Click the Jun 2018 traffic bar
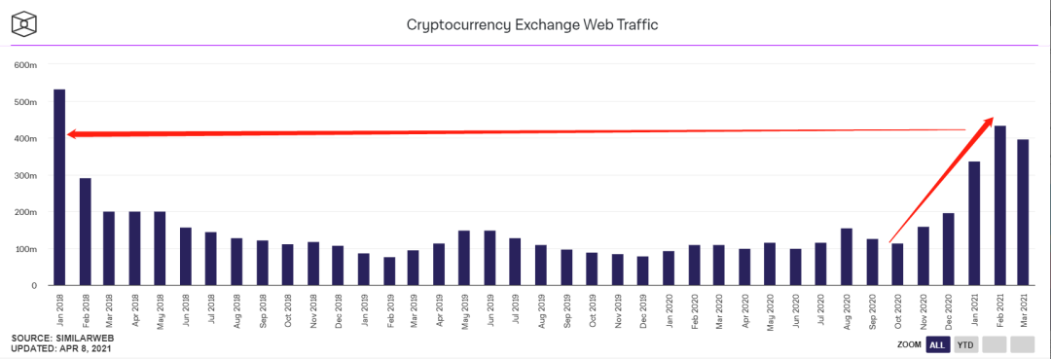Screen dimensions: 1051x359 [186, 257]
